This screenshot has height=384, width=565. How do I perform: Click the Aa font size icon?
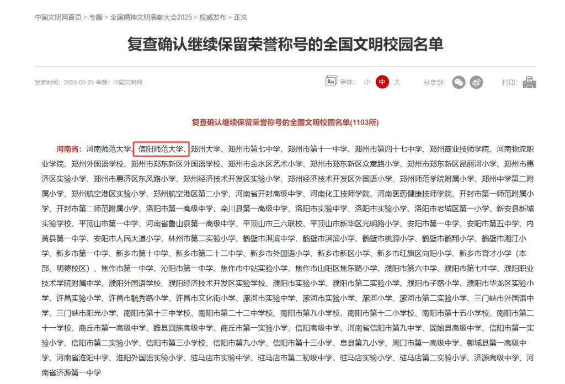click(331, 82)
